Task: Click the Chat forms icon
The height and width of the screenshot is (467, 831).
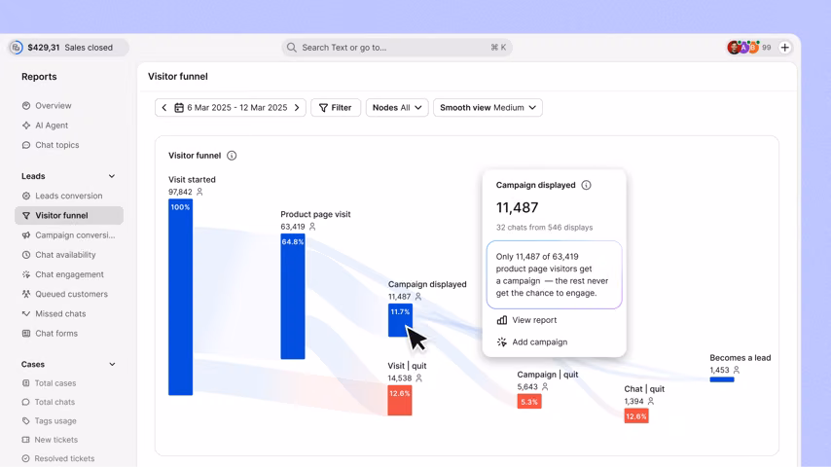Action: pyautogui.click(x=26, y=333)
